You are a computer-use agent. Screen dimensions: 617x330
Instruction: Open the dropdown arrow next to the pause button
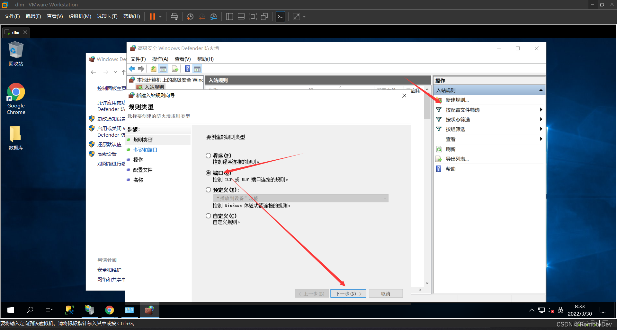(160, 16)
